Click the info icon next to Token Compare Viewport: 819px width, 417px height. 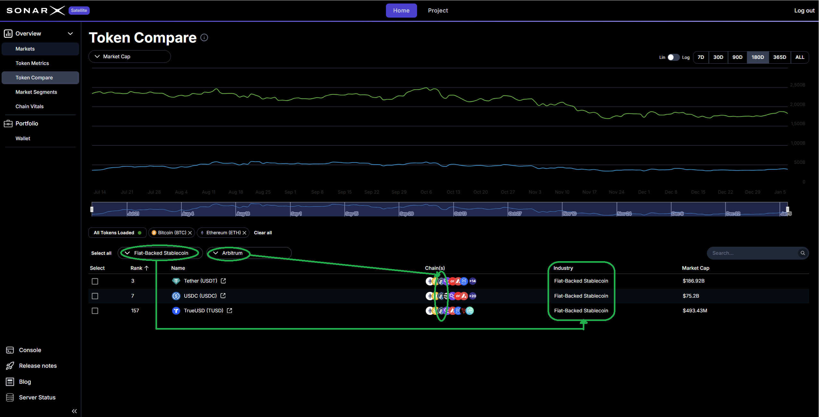click(x=204, y=37)
